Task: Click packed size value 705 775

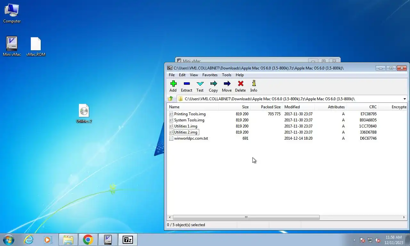Action: pyautogui.click(x=274, y=114)
